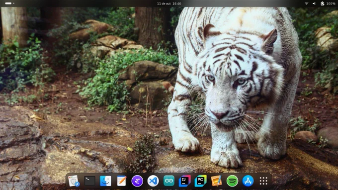
Task: Launch the purple Emacs app
Action: [137, 181]
